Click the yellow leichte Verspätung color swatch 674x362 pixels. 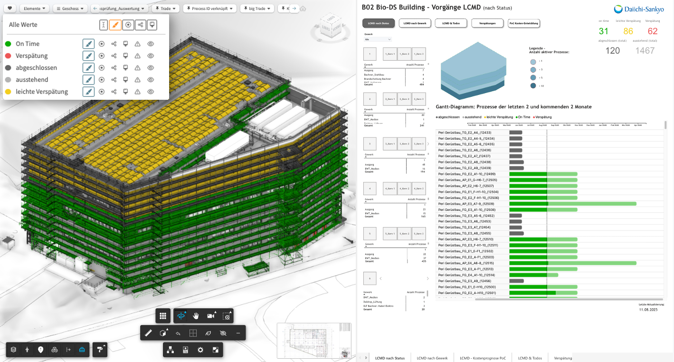coord(8,92)
